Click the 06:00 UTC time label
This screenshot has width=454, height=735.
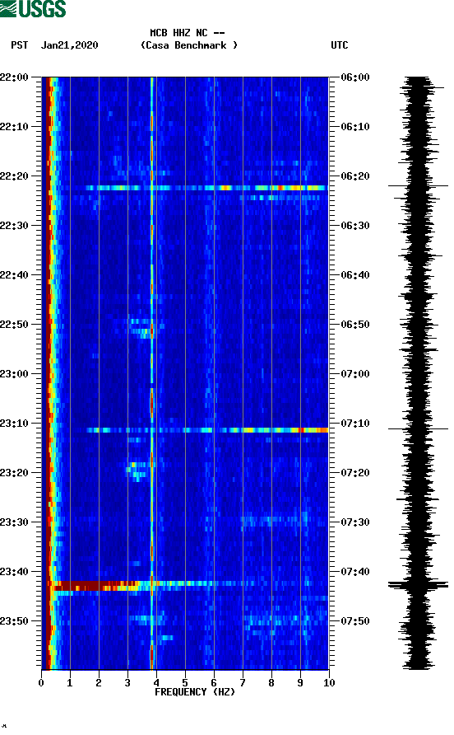coord(355,77)
